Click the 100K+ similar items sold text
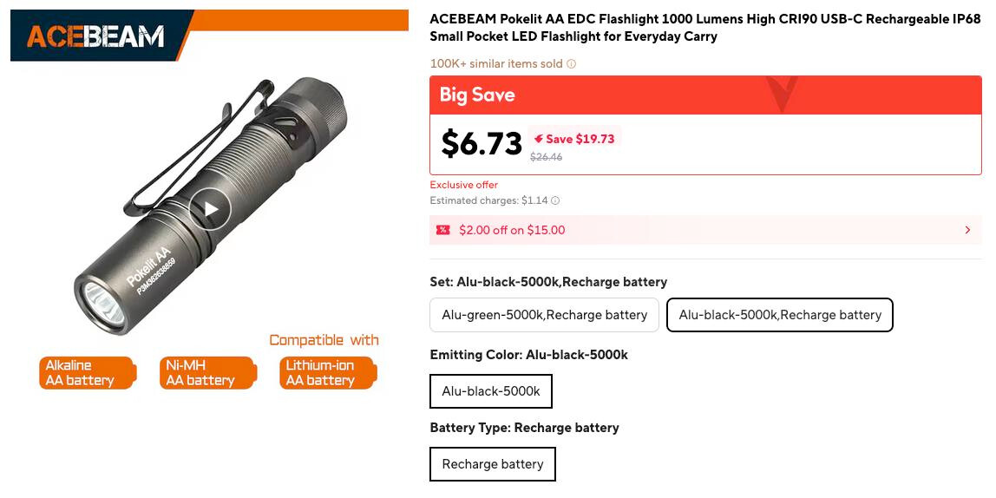This screenshot has width=996, height=498. point(496,64)
